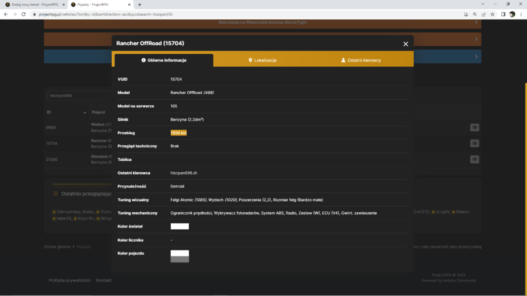Bookmark this page with the star icon

(492, 14)
